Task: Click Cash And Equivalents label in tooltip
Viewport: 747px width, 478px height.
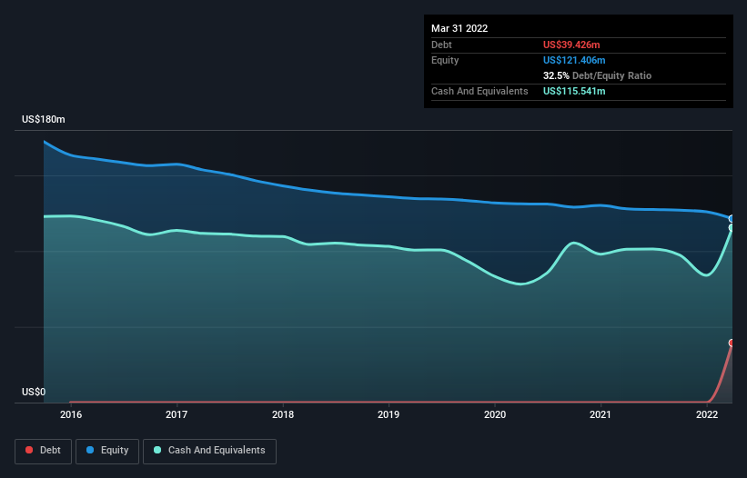Action: 479,91
